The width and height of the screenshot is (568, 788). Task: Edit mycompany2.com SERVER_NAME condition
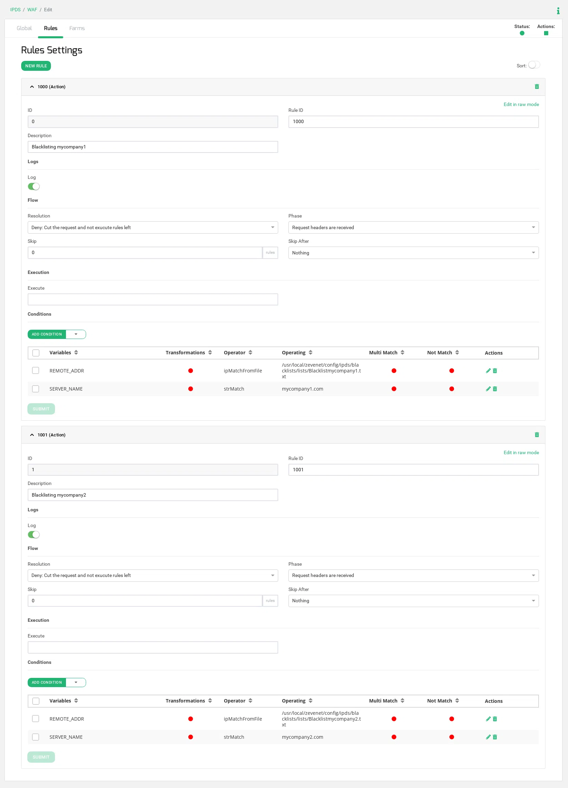pyautogui.click(x=488, y=737)
